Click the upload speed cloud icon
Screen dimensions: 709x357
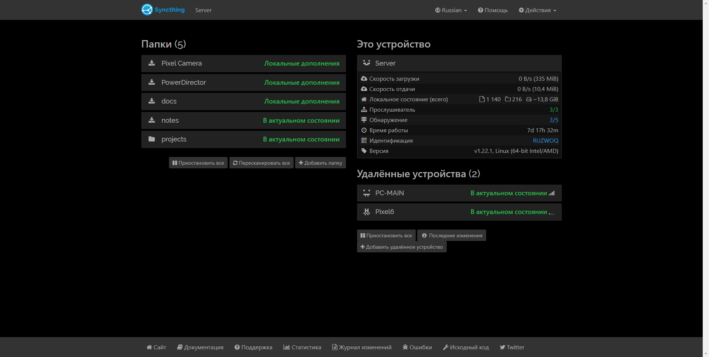(x=364, y=89)
